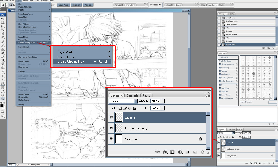Select the Load Selection history state

[246, 35]
